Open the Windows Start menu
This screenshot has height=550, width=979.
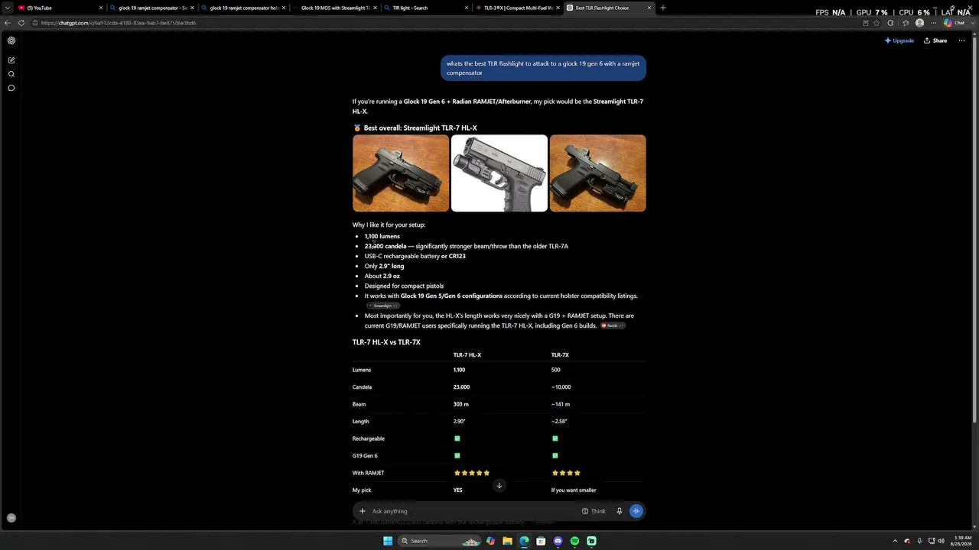[388, 541]
